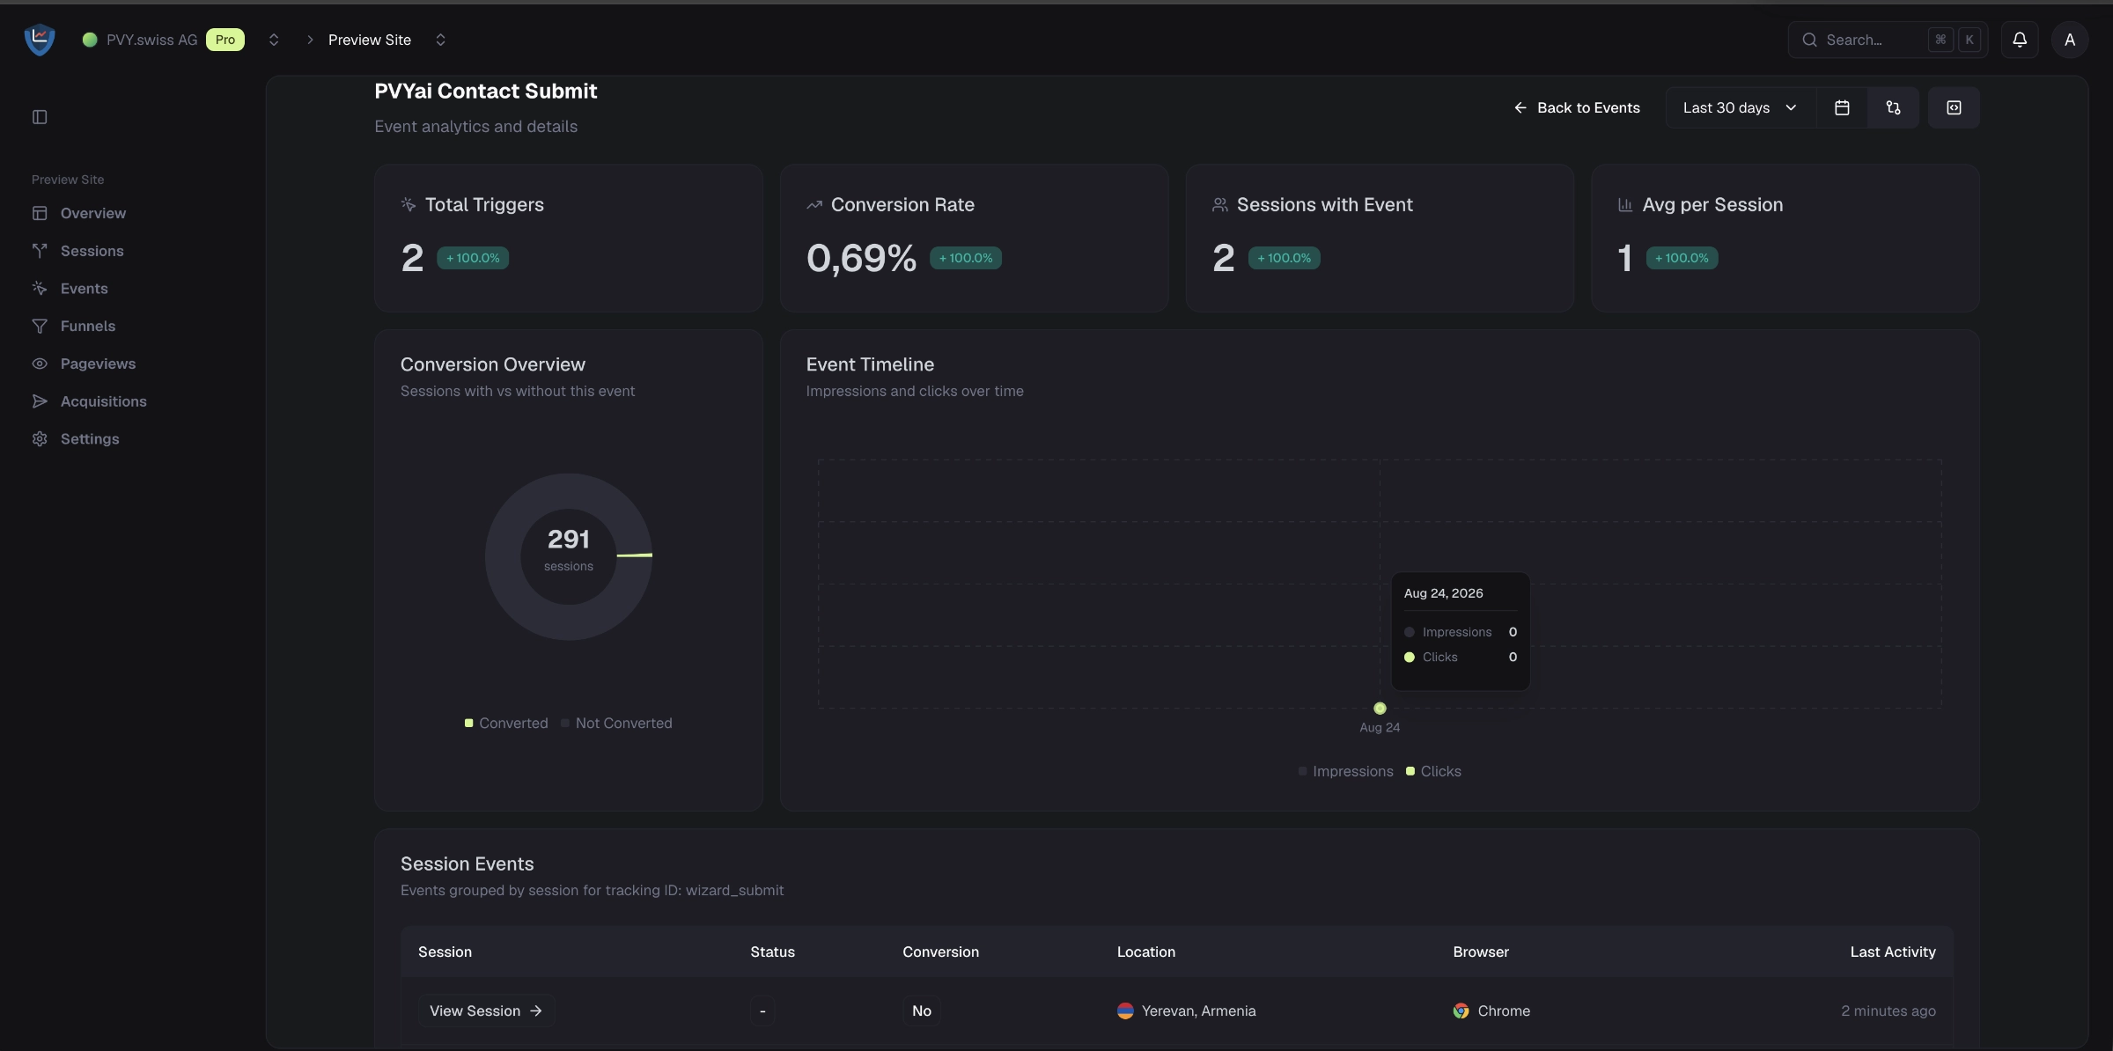2113x1051 pixels.
Task: Click the Avg per Session chart icon
Action: (1625, 204)
